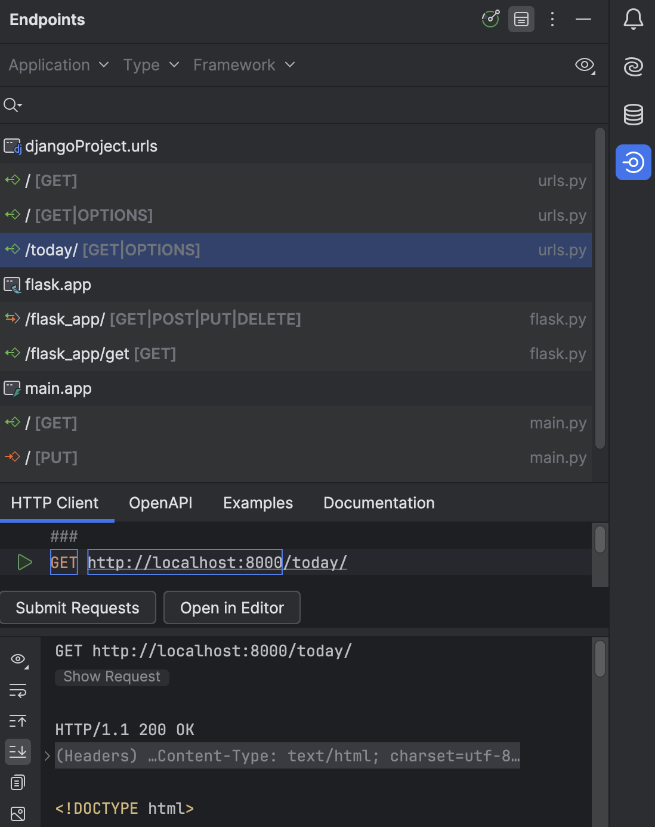The width and height of the screenshot is (655, 827).
Task: Toggle scroll to end of response icon
Action: coord(18,751)
